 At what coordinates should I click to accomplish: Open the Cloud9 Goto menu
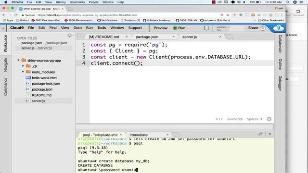pos(77,28)
